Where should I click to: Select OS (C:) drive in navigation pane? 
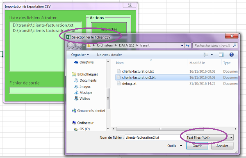[82, 129]
